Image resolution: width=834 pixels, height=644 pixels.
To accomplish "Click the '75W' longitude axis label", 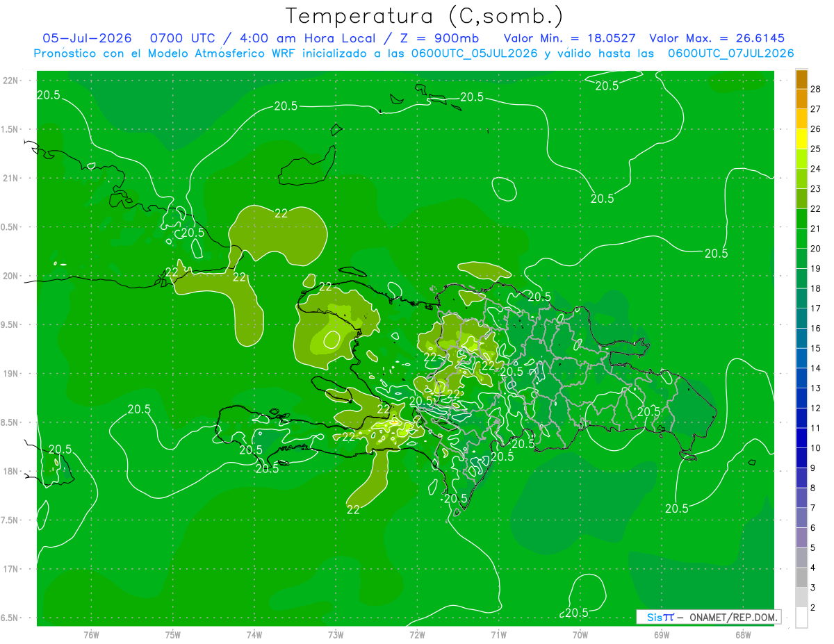I will coord(172,634).
